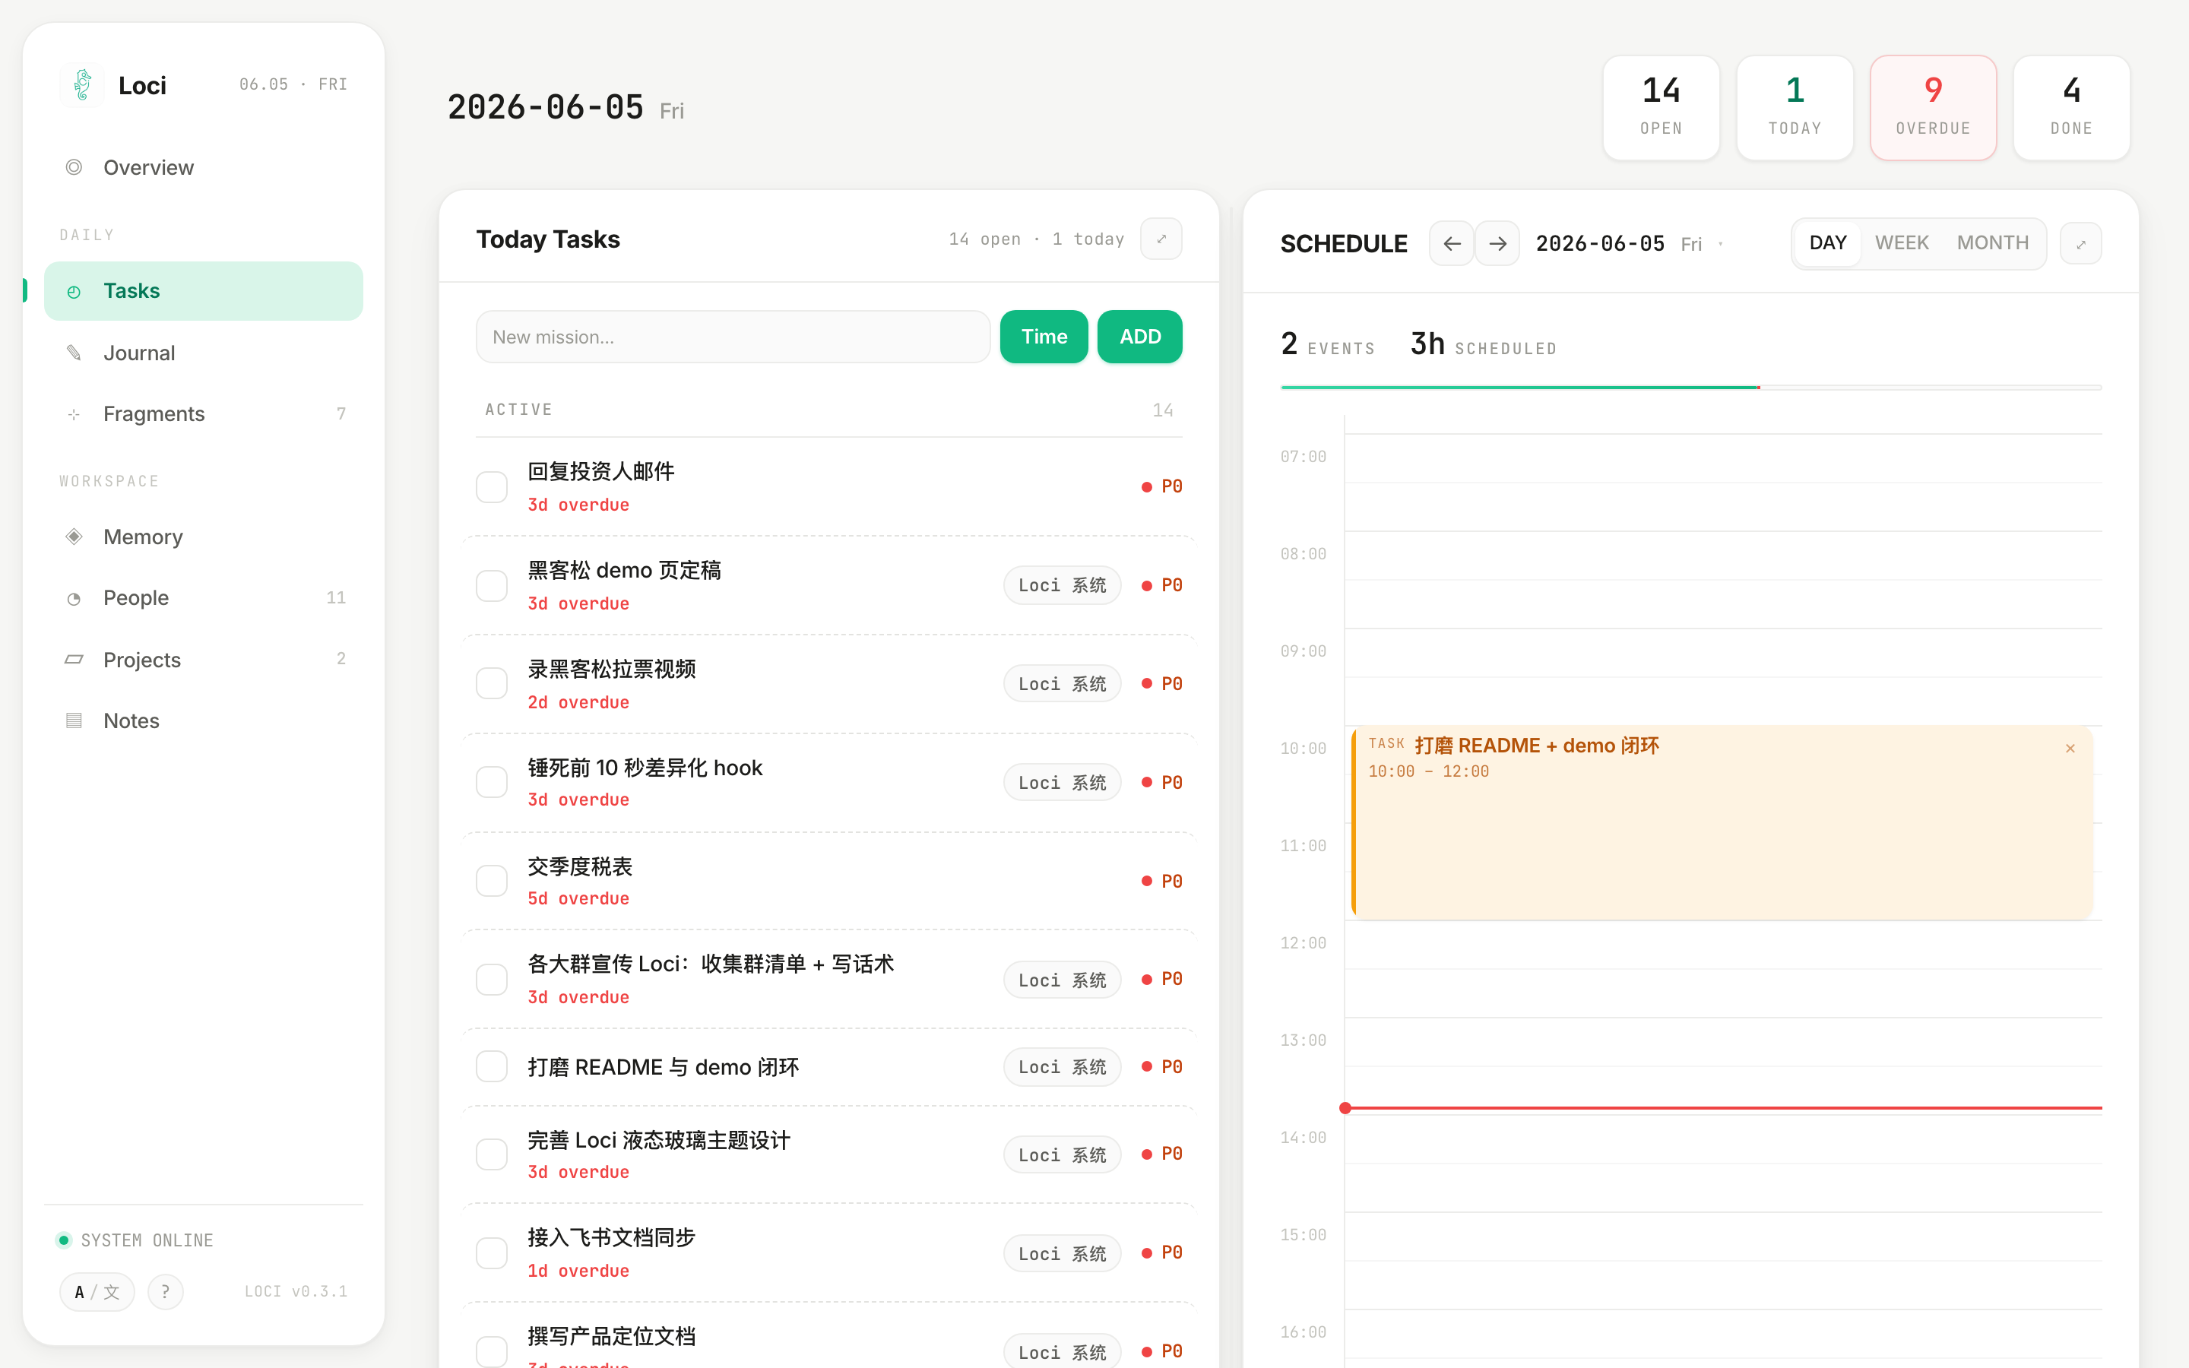Screen dimensions: 2189x1368
Task: Remove the 打磨 README scheduled event
Action: (x=2070, y=749)
